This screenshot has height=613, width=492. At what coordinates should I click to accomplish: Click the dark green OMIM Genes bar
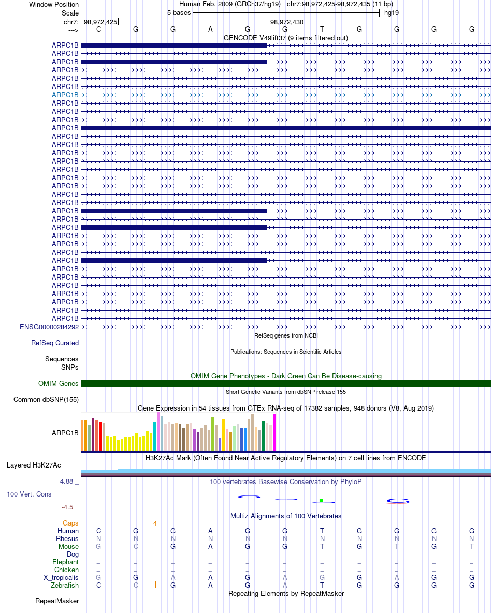click(286, 384)
